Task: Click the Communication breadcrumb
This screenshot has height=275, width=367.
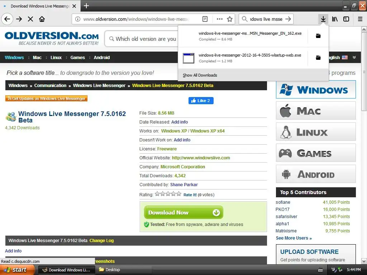Action: tap(50, 86)
